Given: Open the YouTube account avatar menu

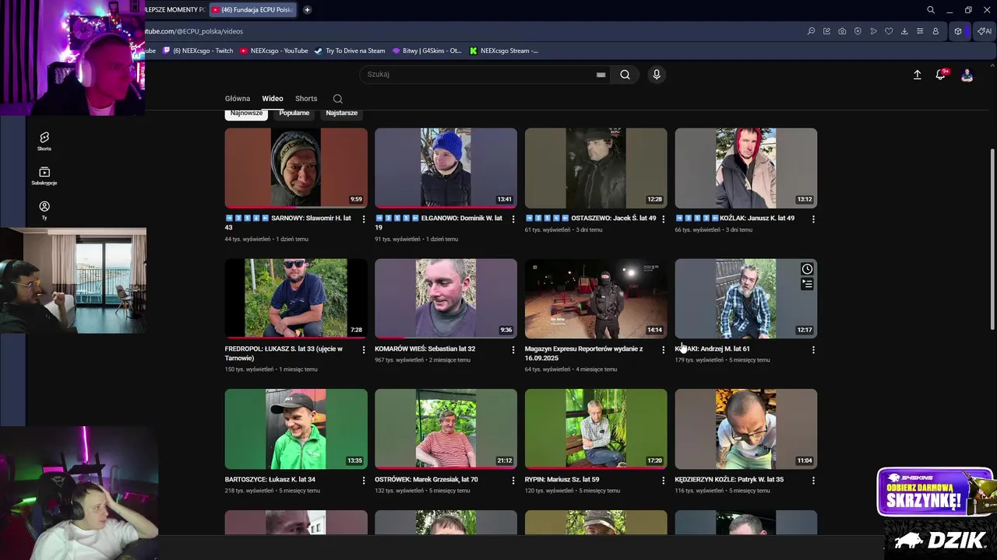Looking at the screenshot, I should pos(967,75).
